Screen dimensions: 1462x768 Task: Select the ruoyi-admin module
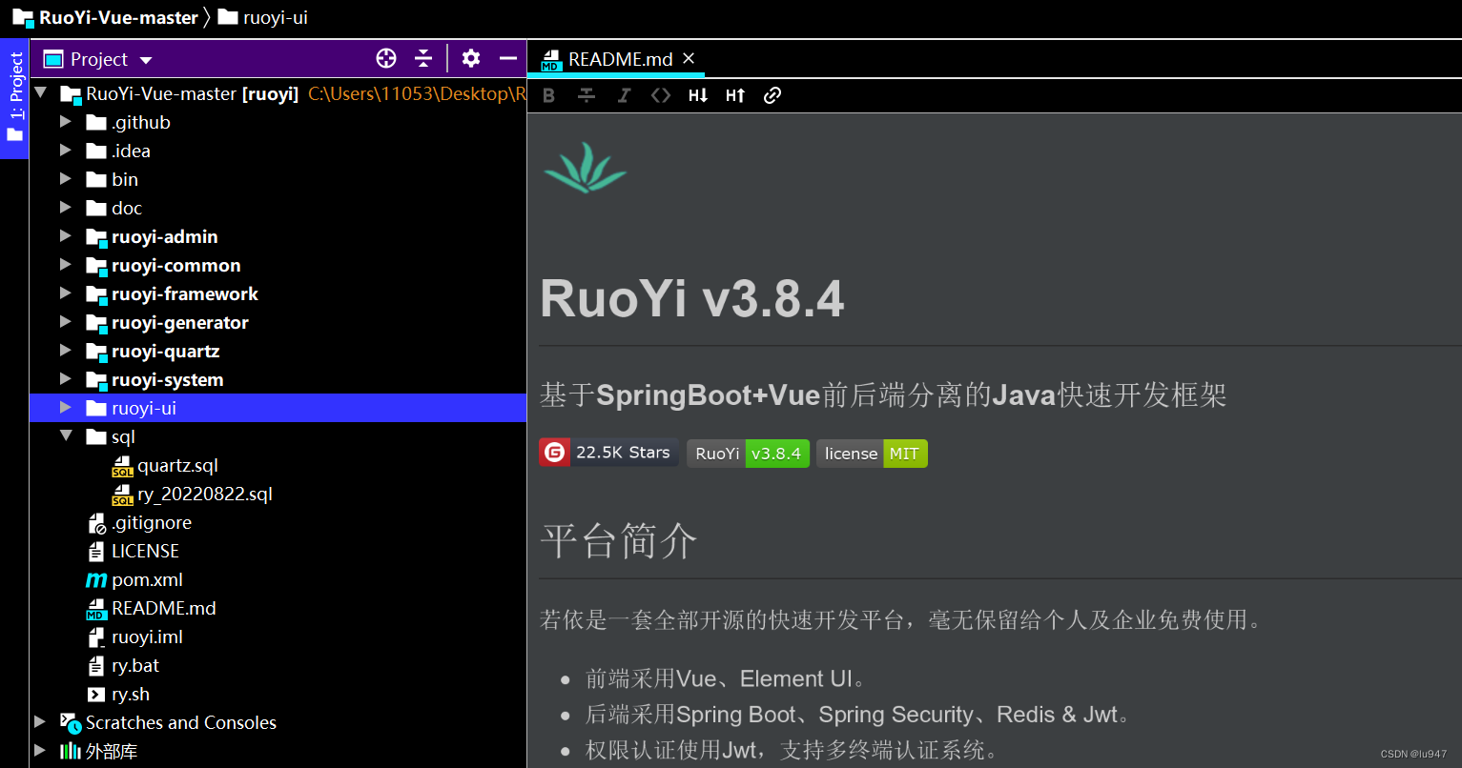152,236
